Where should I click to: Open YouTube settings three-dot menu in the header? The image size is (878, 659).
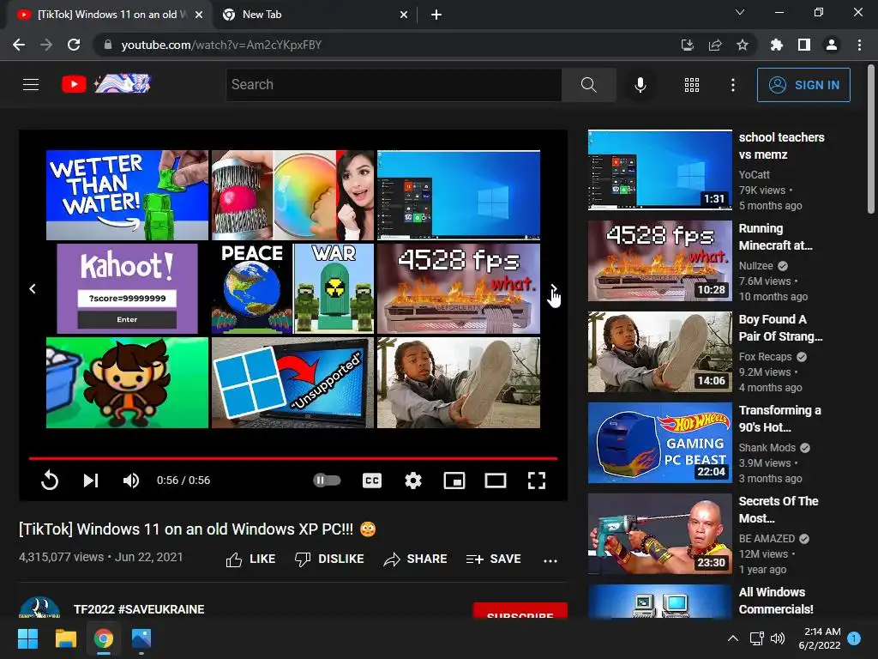click(x=732, y=85)
